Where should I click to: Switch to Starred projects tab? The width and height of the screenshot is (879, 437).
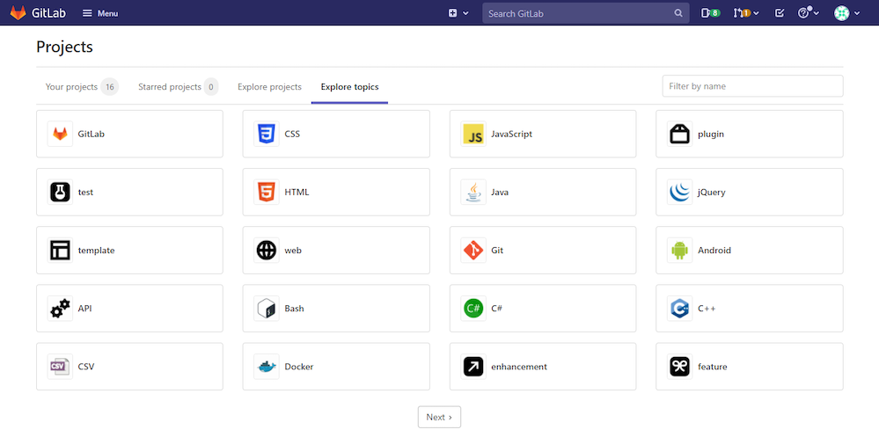point(179,87)
